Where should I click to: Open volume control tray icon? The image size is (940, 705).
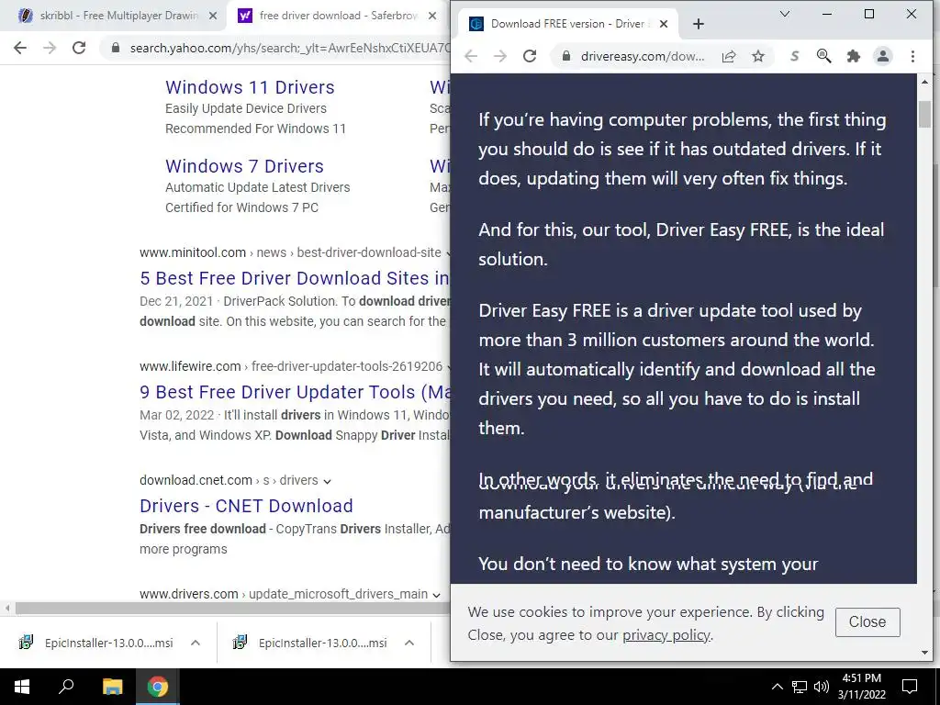(822, 687)
